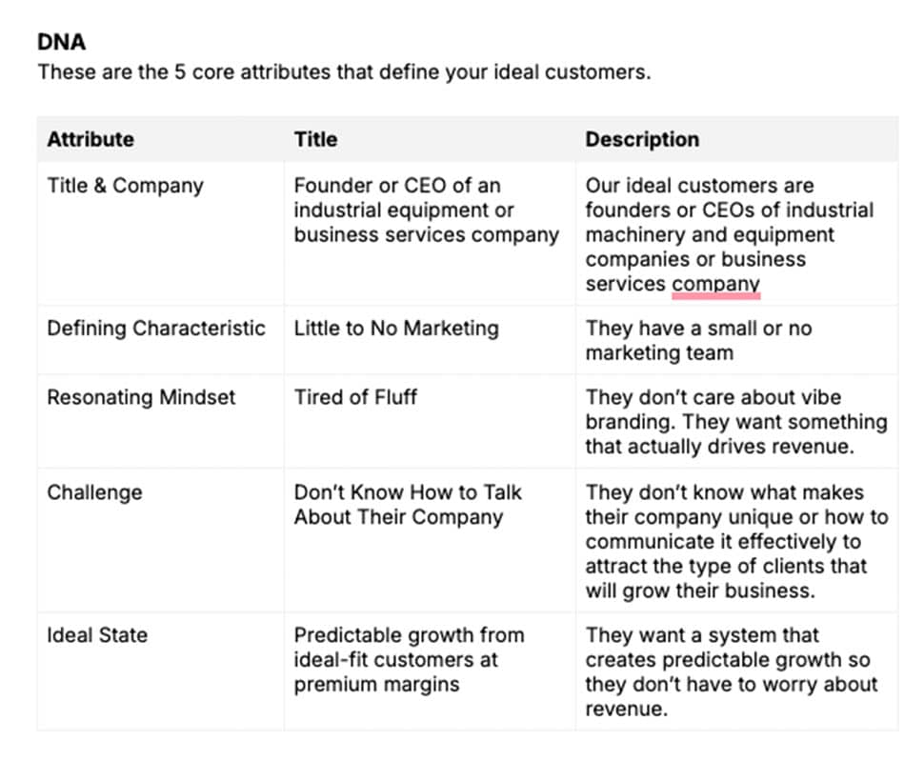Click the Description column header
This screenshot has height=761, width=924.
[x=641, y=139]
